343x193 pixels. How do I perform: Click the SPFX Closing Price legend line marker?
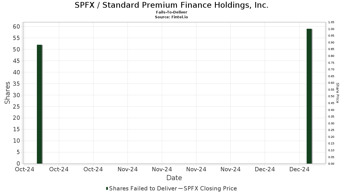click(180, 188)
